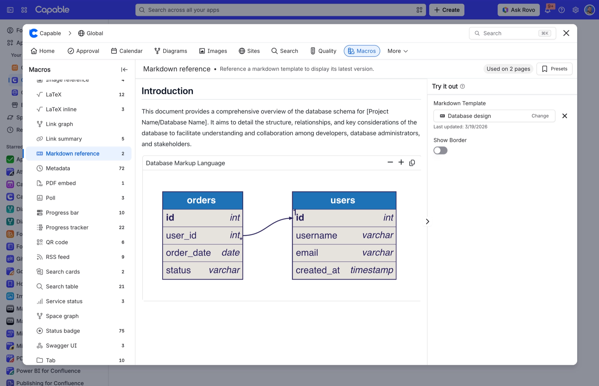Open the settings gear in top bar
599x386 pixels.
[x=575, y=10]
